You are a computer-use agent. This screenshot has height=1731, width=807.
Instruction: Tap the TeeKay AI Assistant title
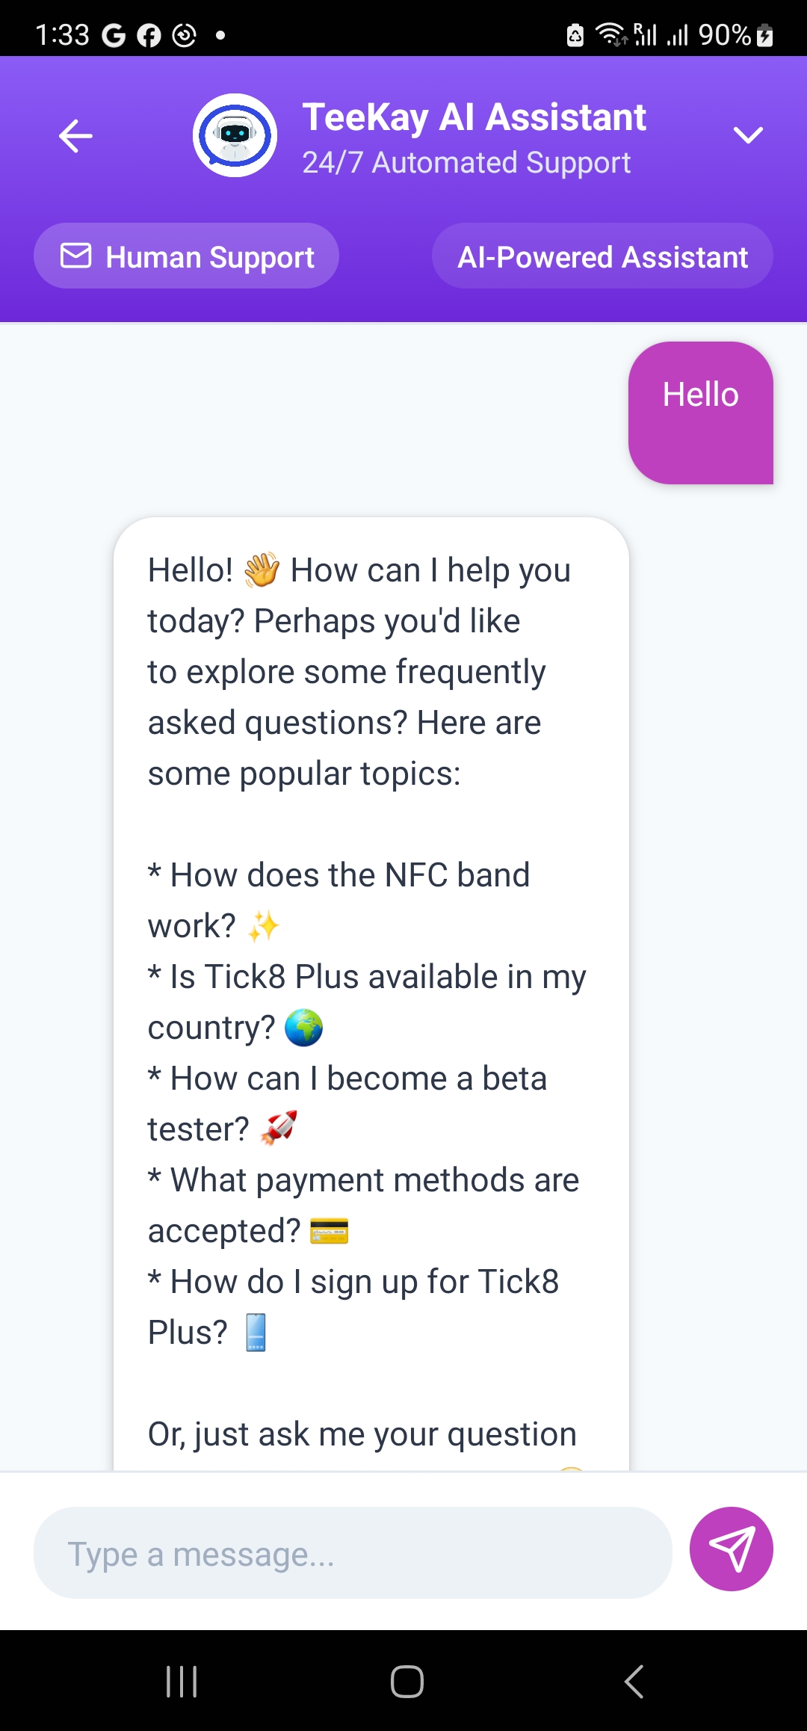[474, 117]
